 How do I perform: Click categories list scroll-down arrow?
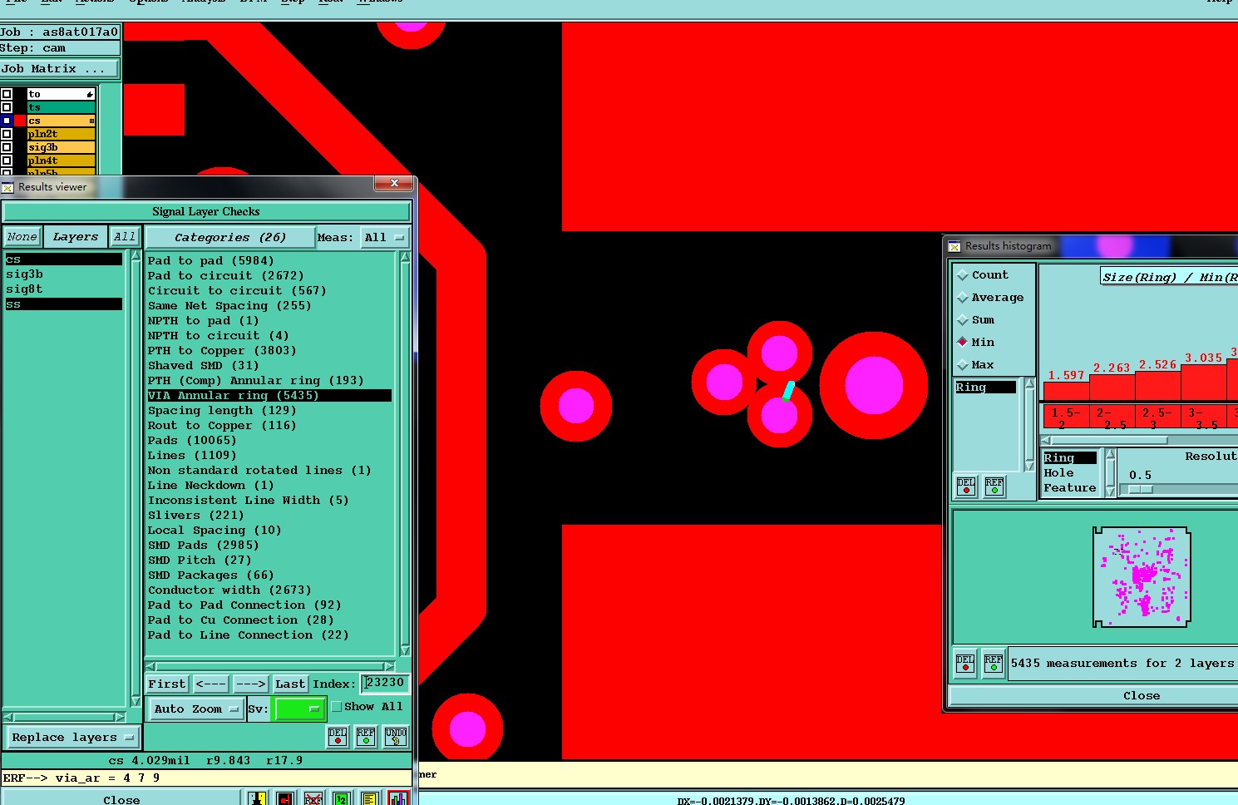405,649
